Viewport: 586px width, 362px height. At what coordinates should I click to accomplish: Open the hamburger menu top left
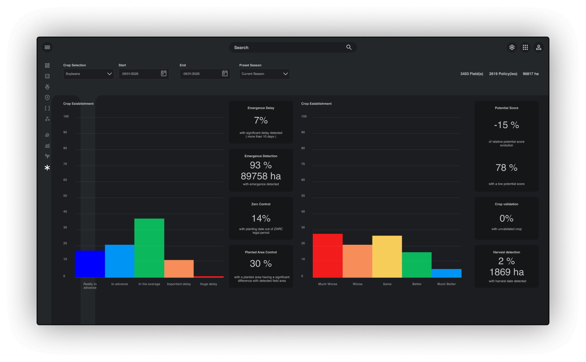[x=47, y=47]
